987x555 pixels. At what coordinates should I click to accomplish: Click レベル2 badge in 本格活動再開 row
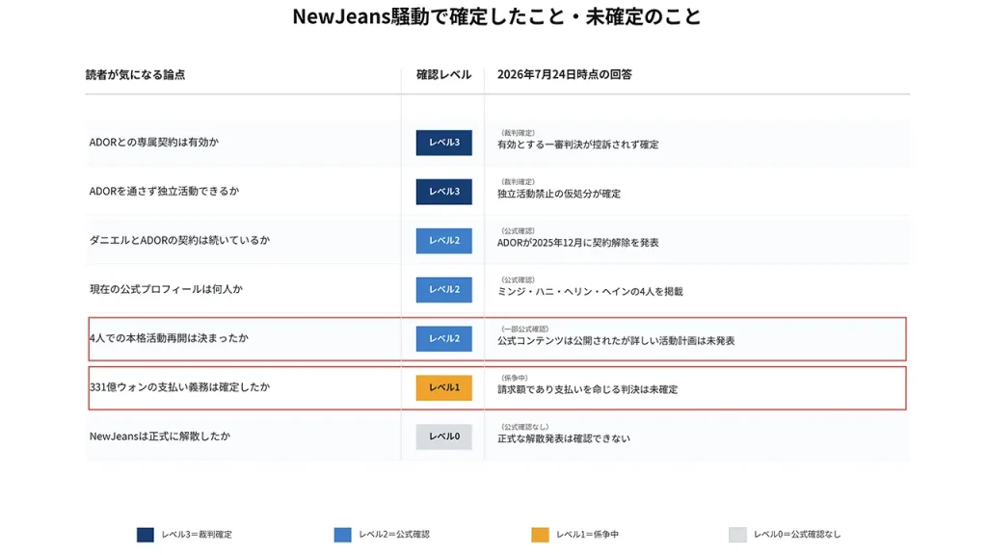(x=443, y=338)
